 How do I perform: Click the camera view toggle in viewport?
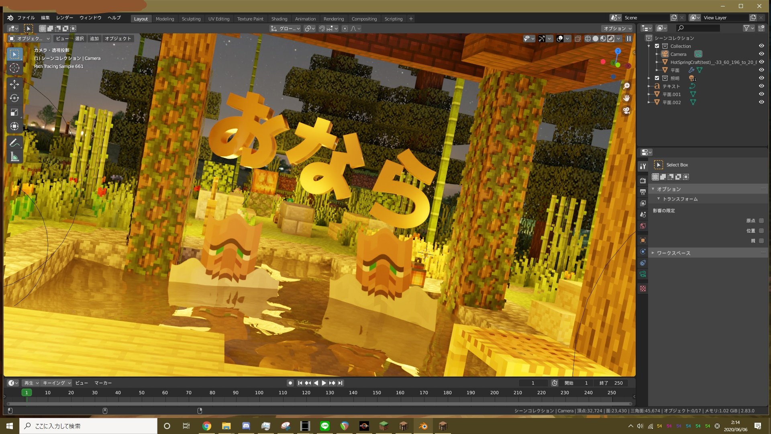tap(626, 111)
